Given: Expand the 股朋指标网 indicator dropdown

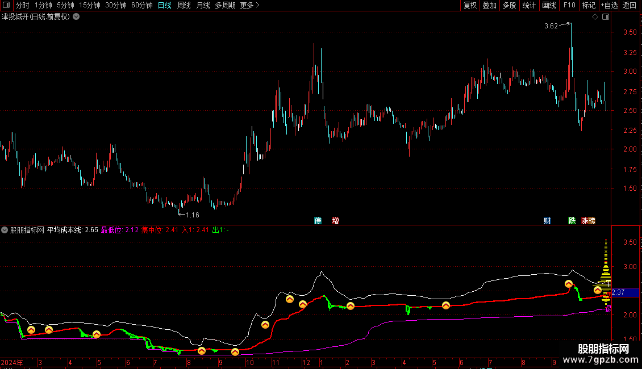Looking at the screenshot, I should (5, 230).
